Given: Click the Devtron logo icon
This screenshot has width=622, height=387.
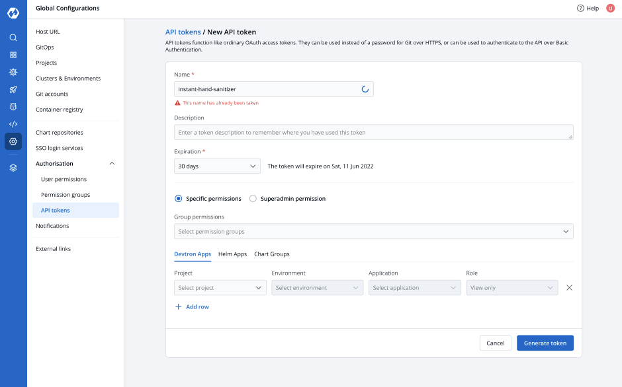Looking at the screenshot, I should [13, 14].
